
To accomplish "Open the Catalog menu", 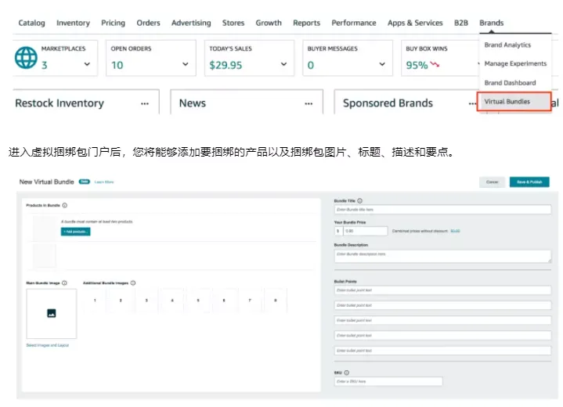I will 31,23.
